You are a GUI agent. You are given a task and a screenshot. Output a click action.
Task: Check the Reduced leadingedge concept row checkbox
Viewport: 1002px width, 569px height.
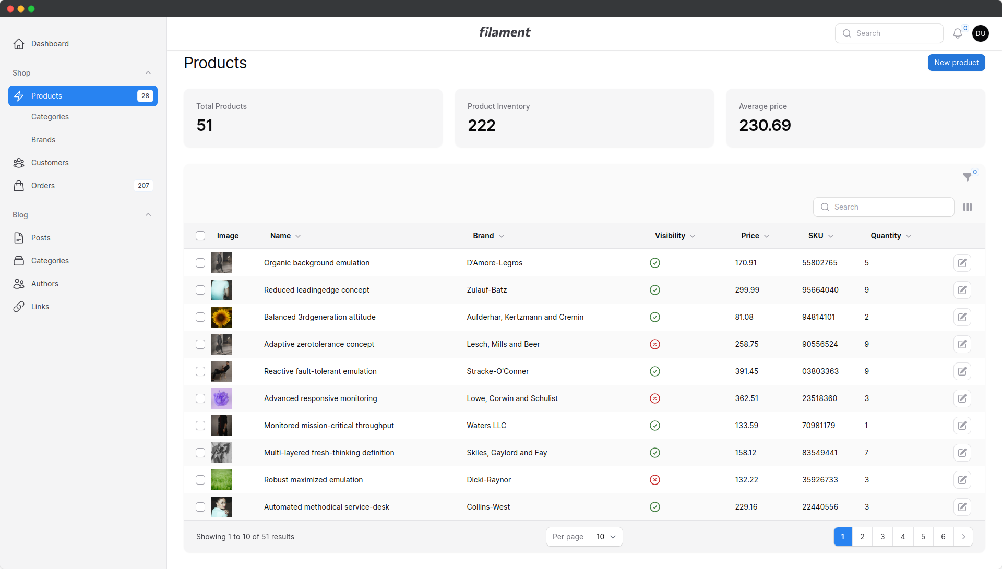(x=200, y=290)
